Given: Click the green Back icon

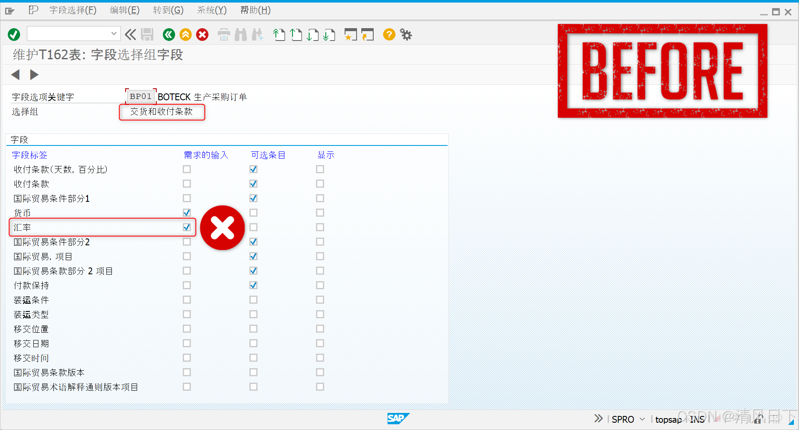Looking at the screenshot, I should click(x=169, y=35).
